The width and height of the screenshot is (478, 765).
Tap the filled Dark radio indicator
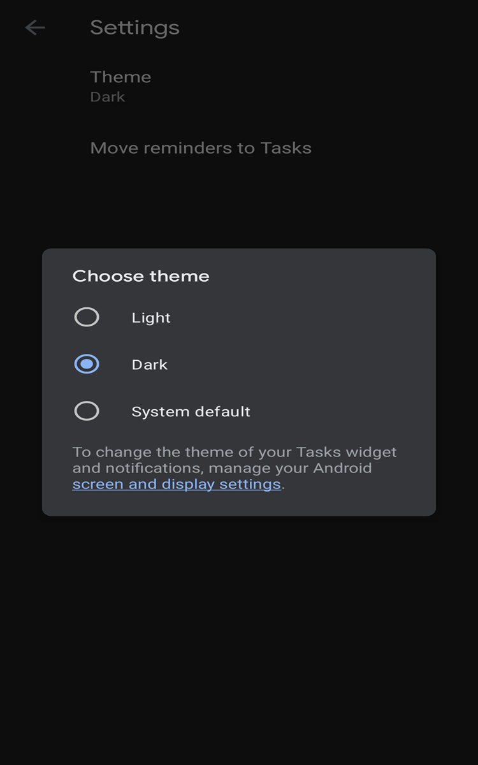[87, 364]
